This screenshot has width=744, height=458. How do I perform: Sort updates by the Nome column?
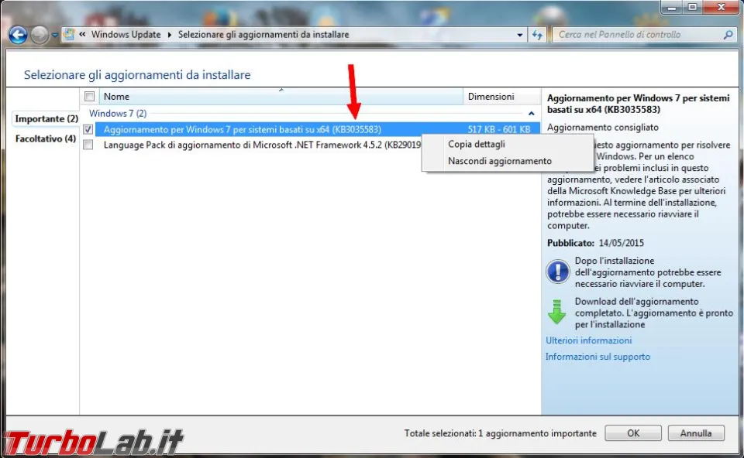281,97
